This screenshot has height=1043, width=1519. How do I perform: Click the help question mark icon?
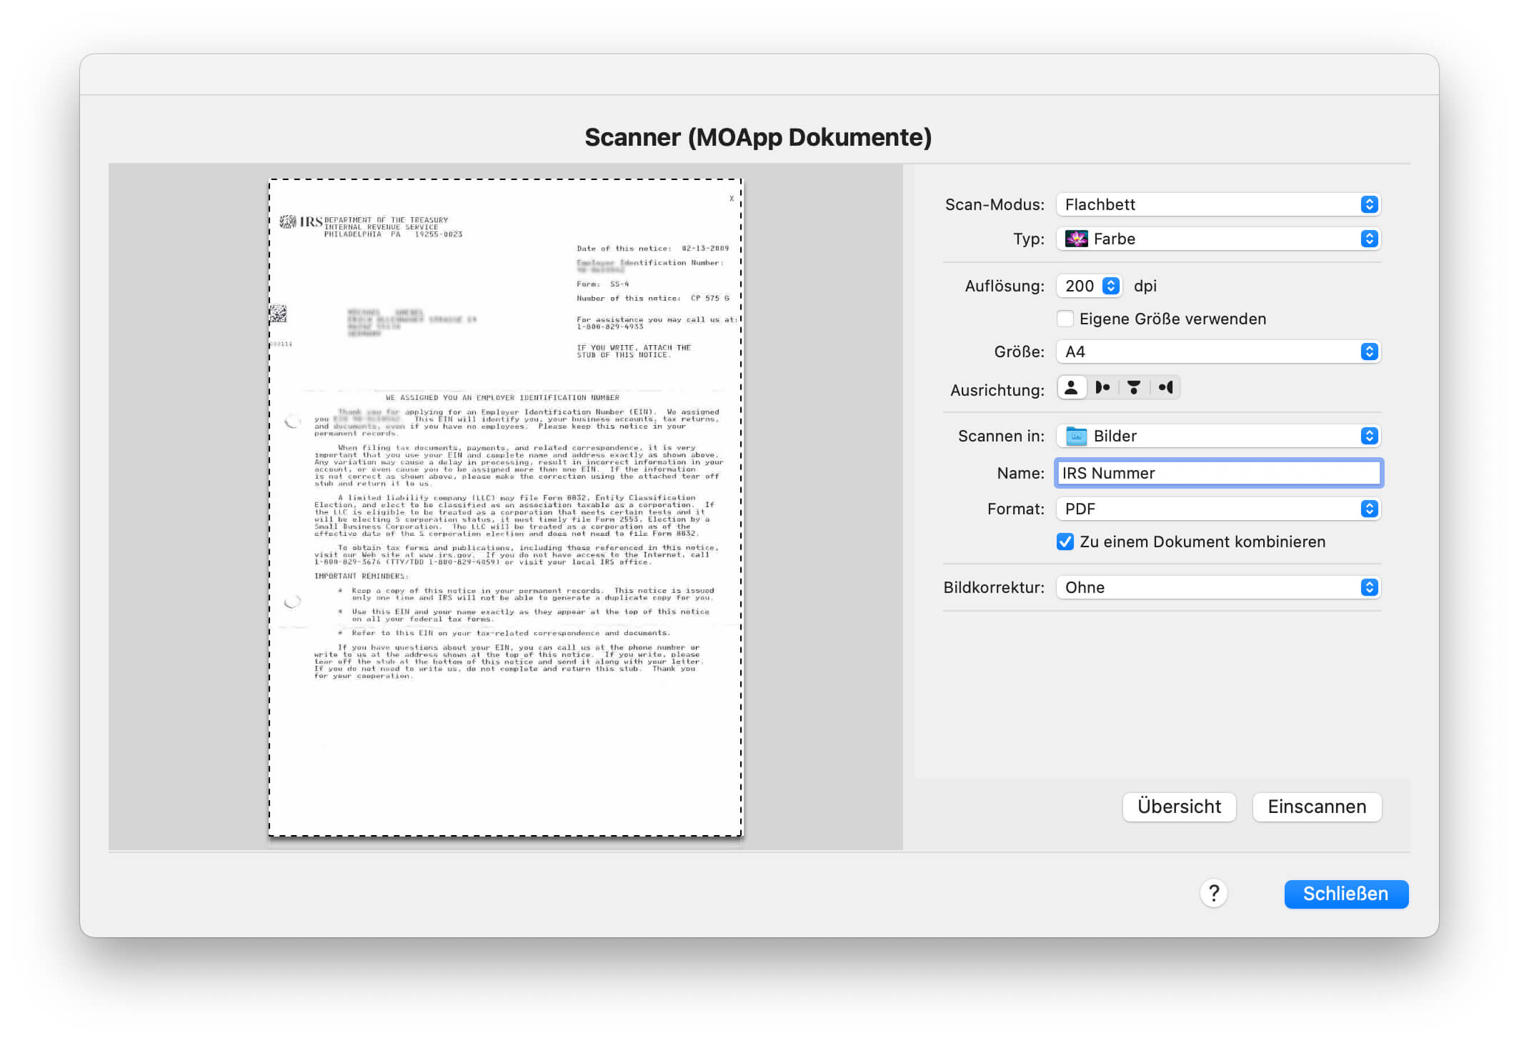1213,894
